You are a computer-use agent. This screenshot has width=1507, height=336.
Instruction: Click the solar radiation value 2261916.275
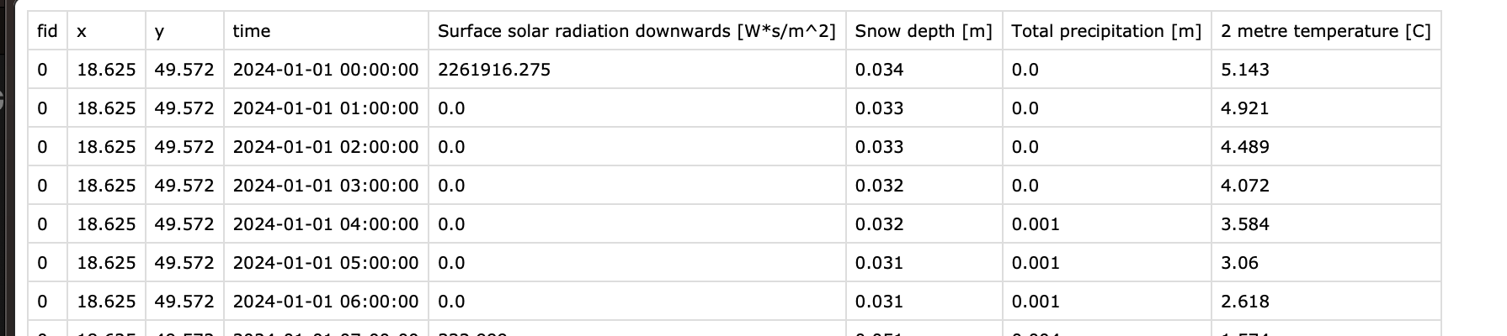click(x=494, y=70)
